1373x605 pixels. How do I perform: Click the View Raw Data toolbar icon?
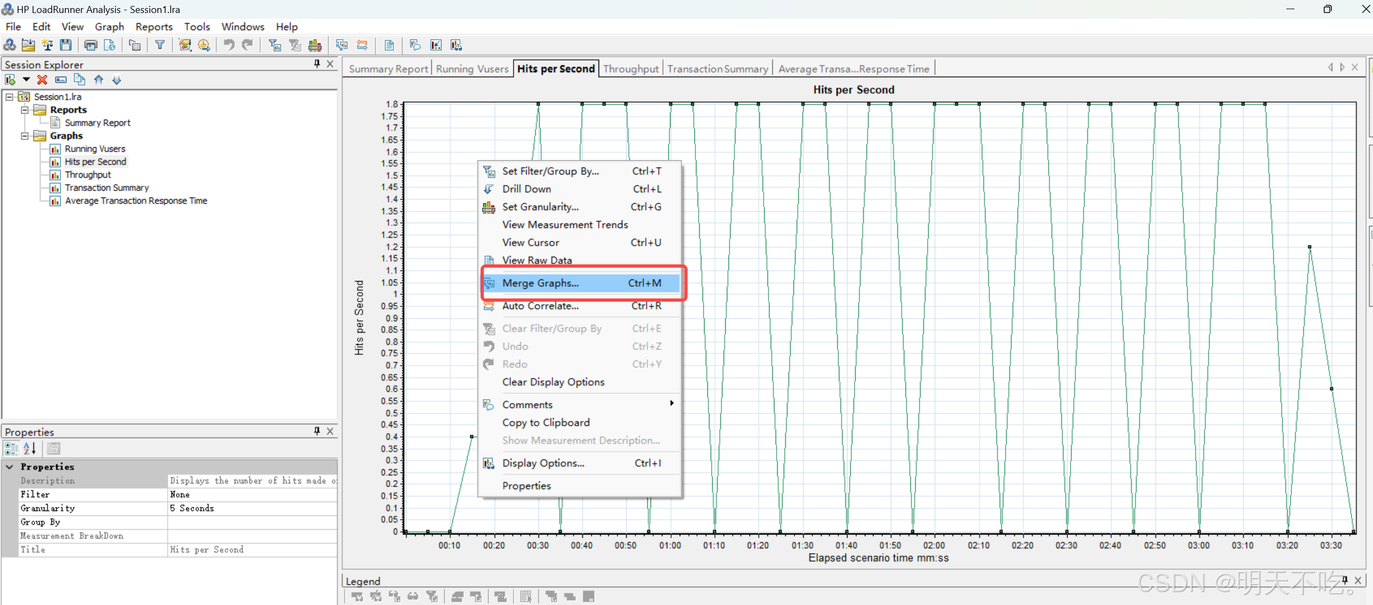pyautogui.click(x=389, y=45)
